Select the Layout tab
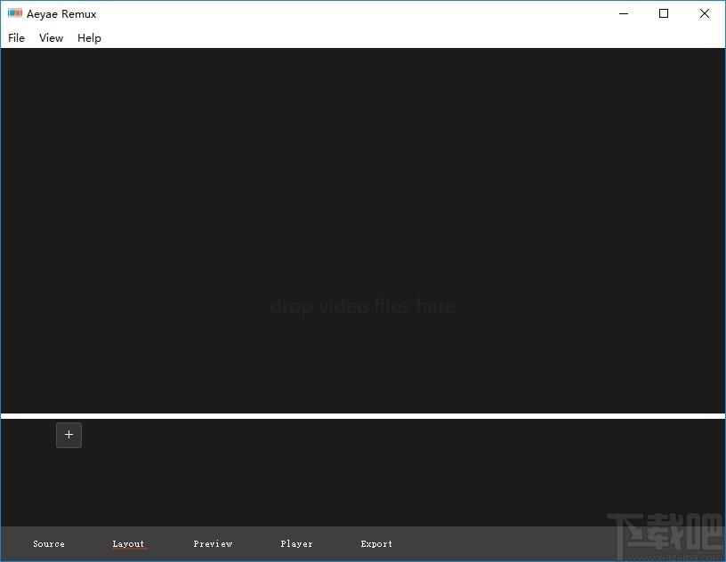This screenshot has height=562, width=726. click(128, 544)
